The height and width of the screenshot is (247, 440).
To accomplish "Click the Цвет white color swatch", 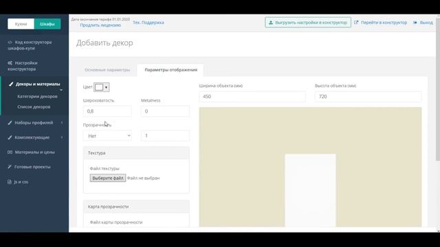I will 99,87.
